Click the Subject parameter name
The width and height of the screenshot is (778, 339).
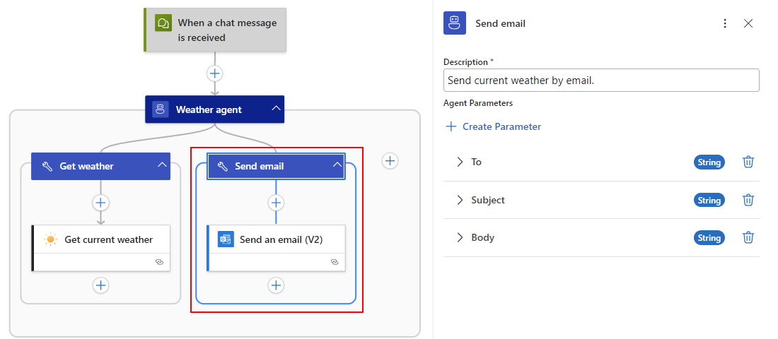click(488, 201)
